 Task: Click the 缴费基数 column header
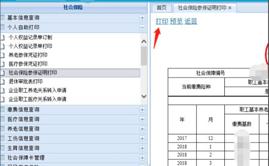[x=242, y=124]
